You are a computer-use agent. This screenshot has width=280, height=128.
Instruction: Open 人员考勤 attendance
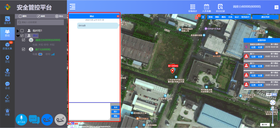click(206, 8)
